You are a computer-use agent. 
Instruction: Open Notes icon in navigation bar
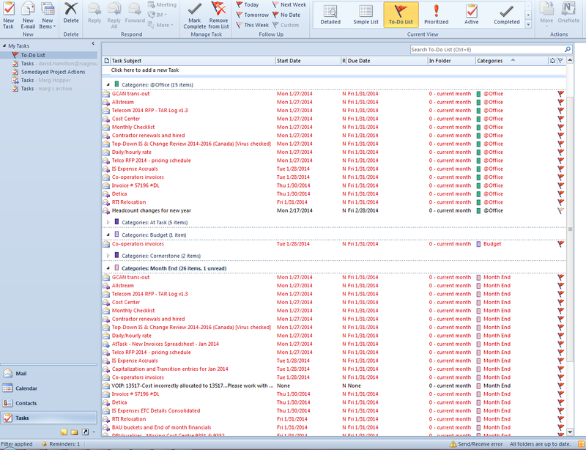tap(64, 432)
